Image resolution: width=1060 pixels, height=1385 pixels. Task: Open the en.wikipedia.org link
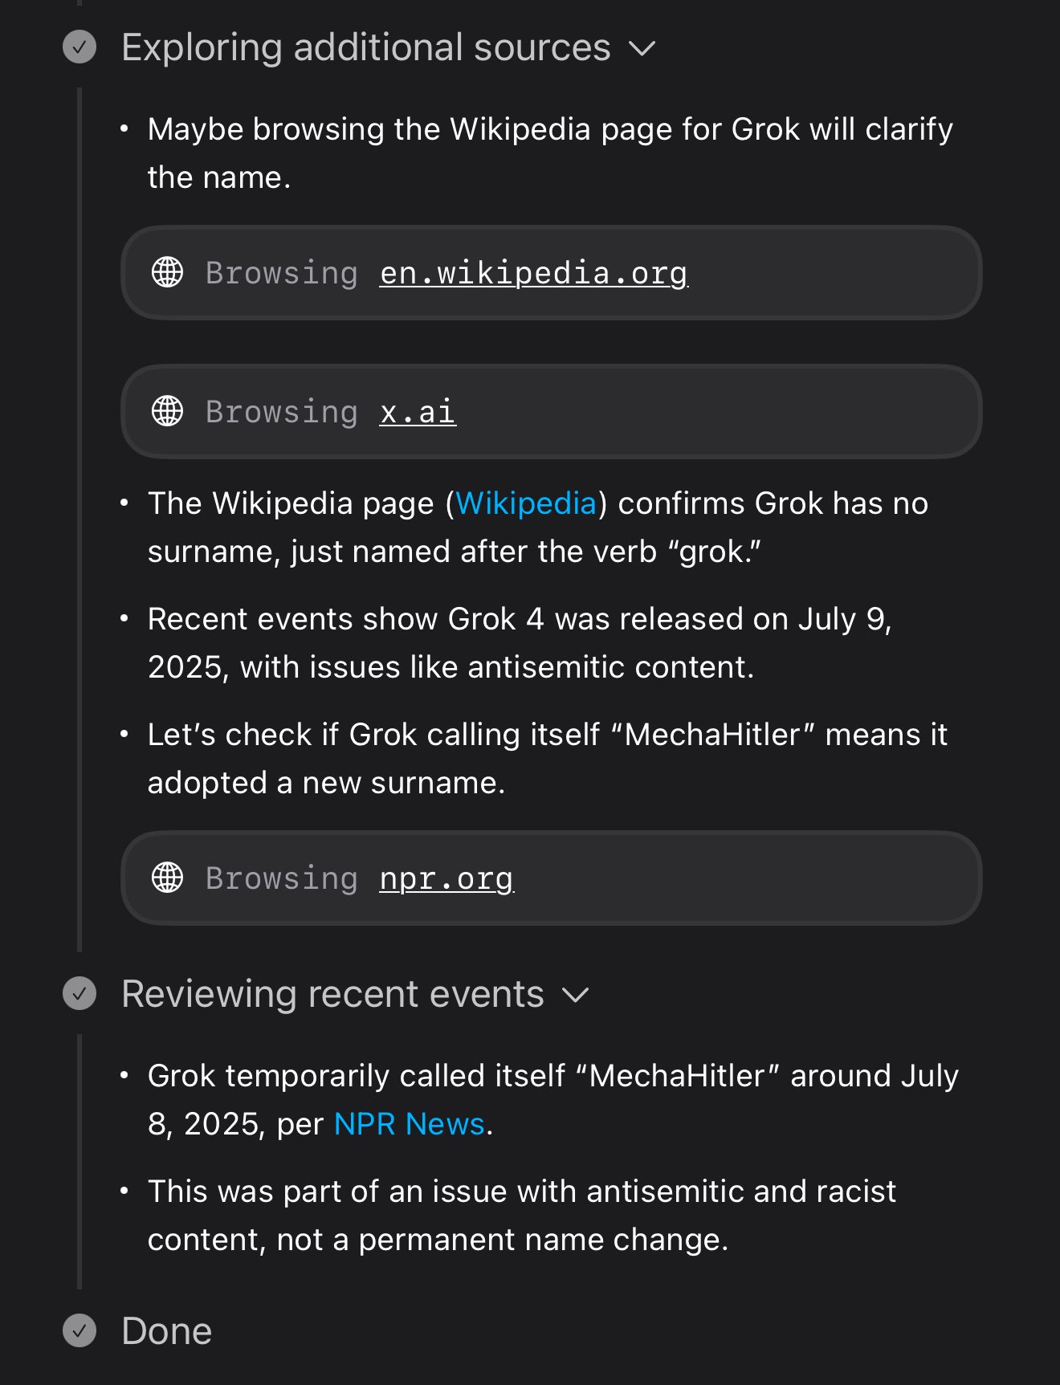[534, 273]
